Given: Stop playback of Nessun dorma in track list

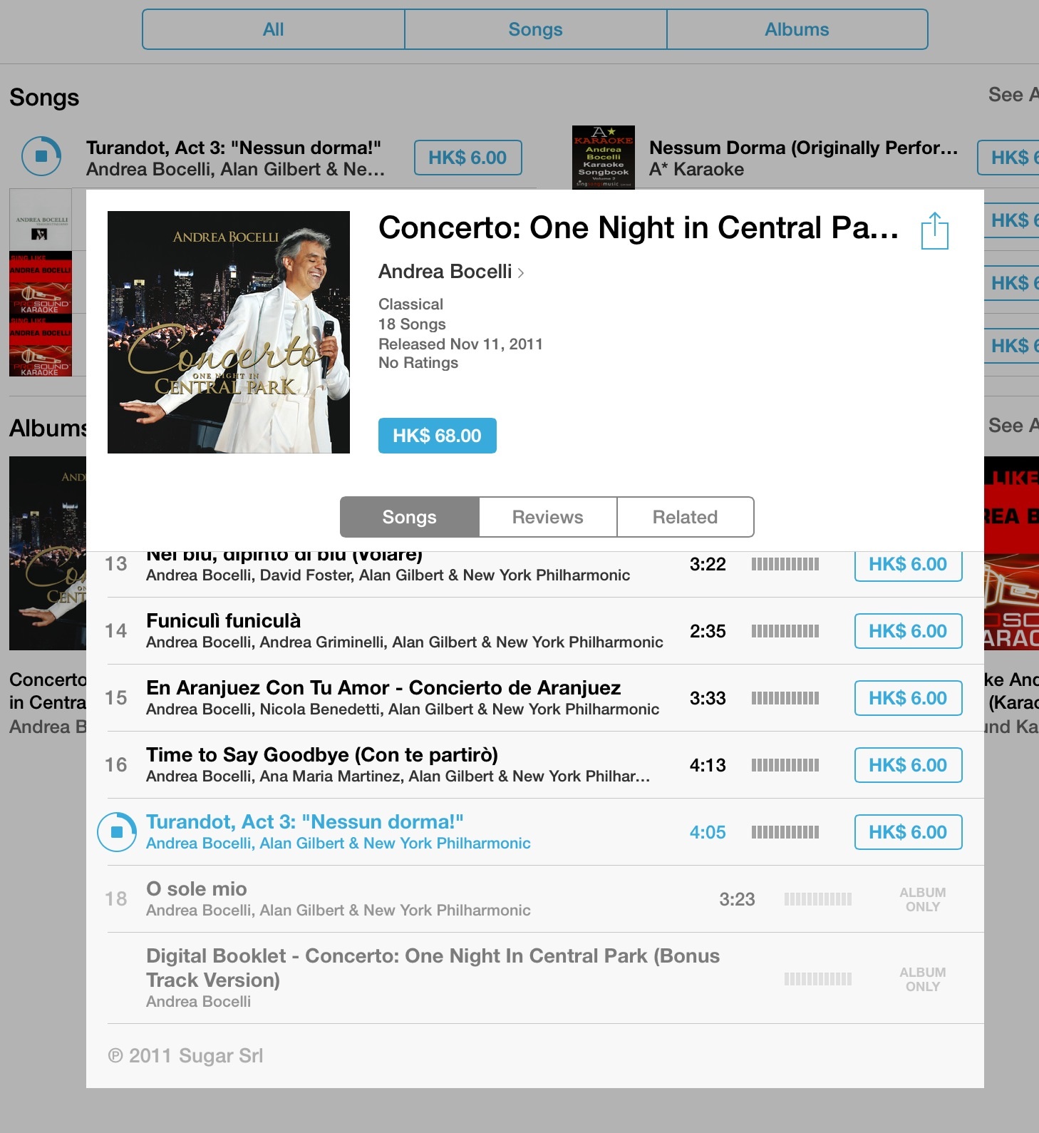Looking at the screenshot, I should tap(117, 832).
